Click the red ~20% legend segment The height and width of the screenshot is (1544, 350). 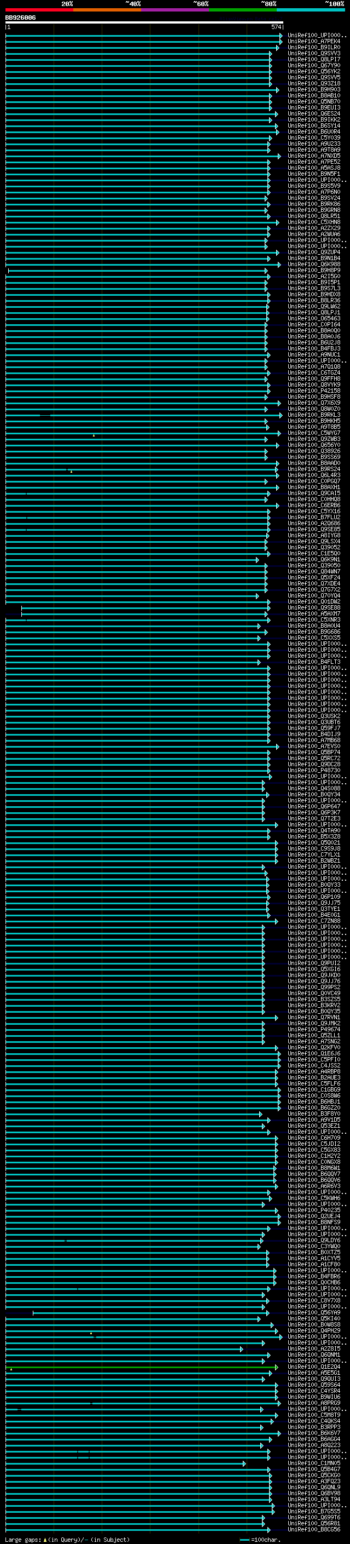point(39,10)
